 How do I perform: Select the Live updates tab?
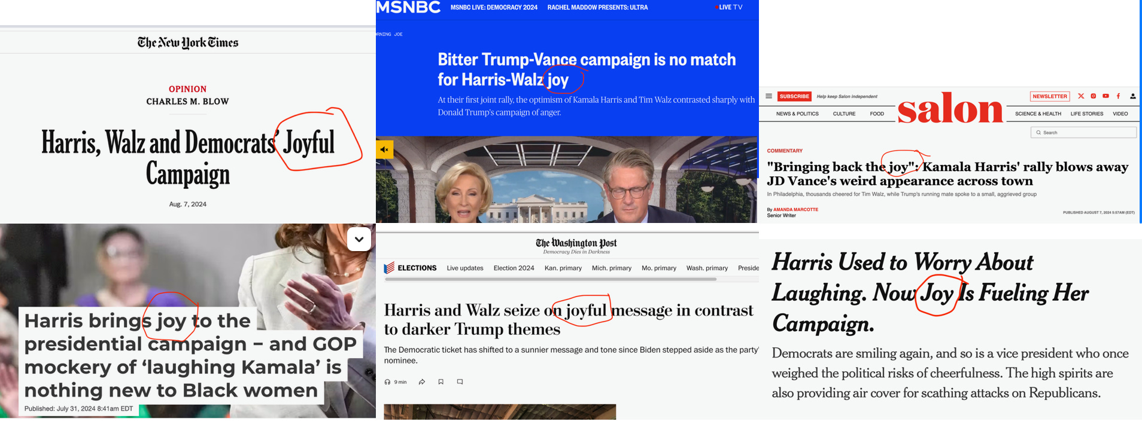[x=465, y=268]
